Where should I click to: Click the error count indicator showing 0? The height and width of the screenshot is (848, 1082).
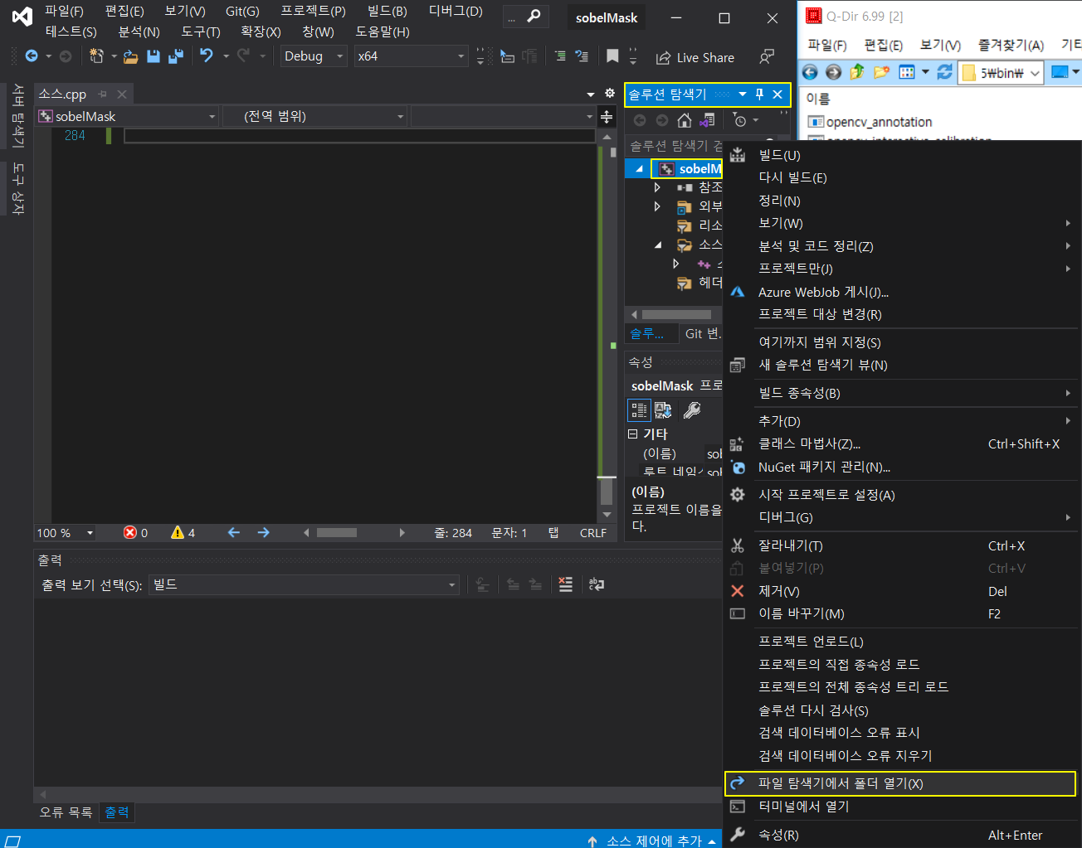[x=136, y=533]
